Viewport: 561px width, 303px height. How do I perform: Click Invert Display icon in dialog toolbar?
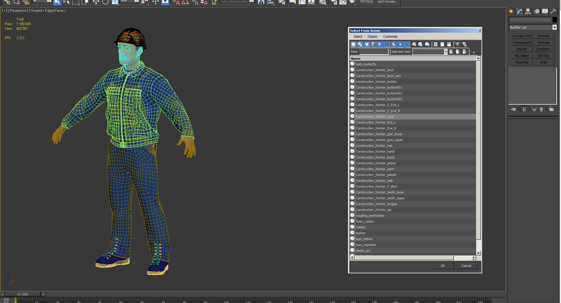pyautogui.click(x=449, y=44)
